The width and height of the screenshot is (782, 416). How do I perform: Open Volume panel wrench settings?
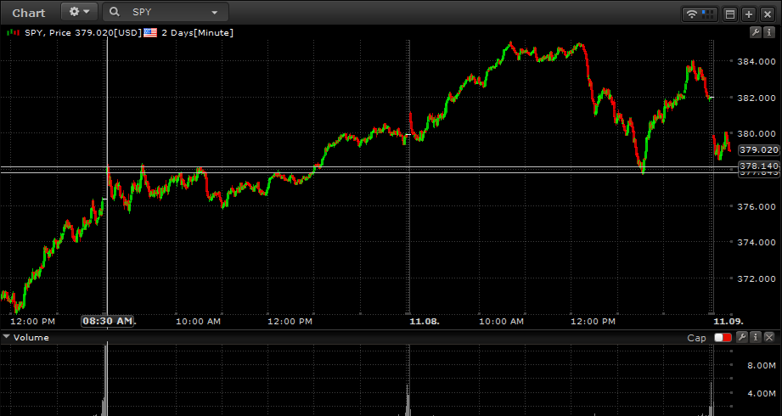tap(742, 337)
